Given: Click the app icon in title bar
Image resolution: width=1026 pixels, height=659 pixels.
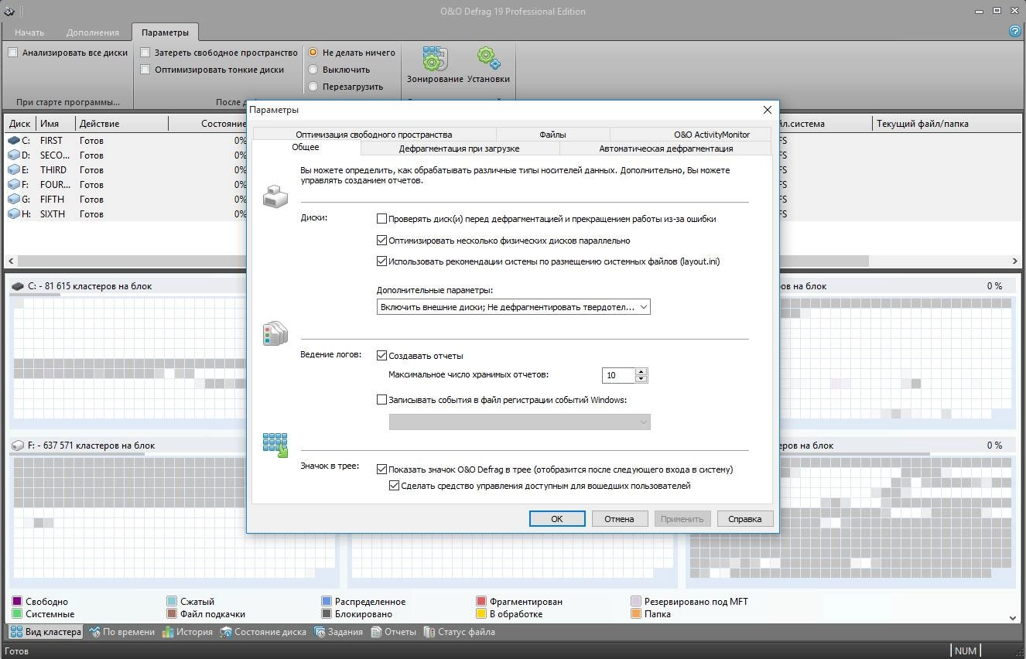Looking at the screenshot, I should pos(9,11).
